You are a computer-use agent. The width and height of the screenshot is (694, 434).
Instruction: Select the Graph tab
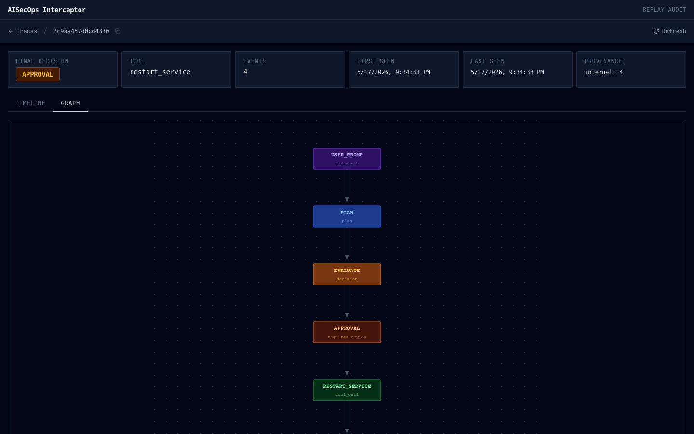click(x=70, y=103)
